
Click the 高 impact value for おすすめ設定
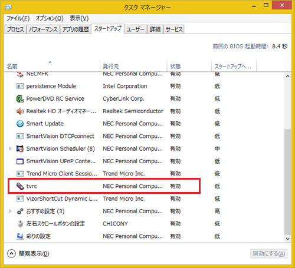tap(217, 211)
